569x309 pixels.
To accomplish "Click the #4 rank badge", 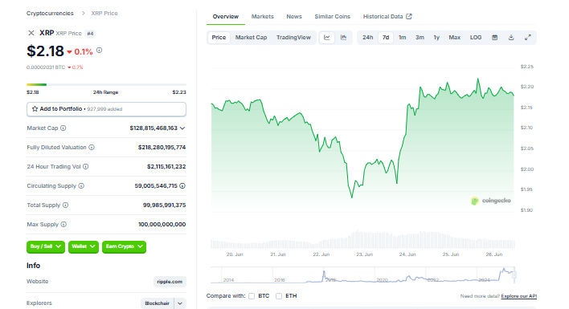I will pos(90,34).
